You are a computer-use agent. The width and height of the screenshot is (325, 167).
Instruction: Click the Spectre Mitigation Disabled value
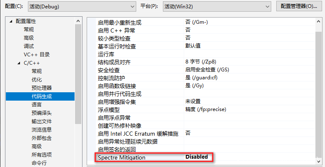coord(197,157)
